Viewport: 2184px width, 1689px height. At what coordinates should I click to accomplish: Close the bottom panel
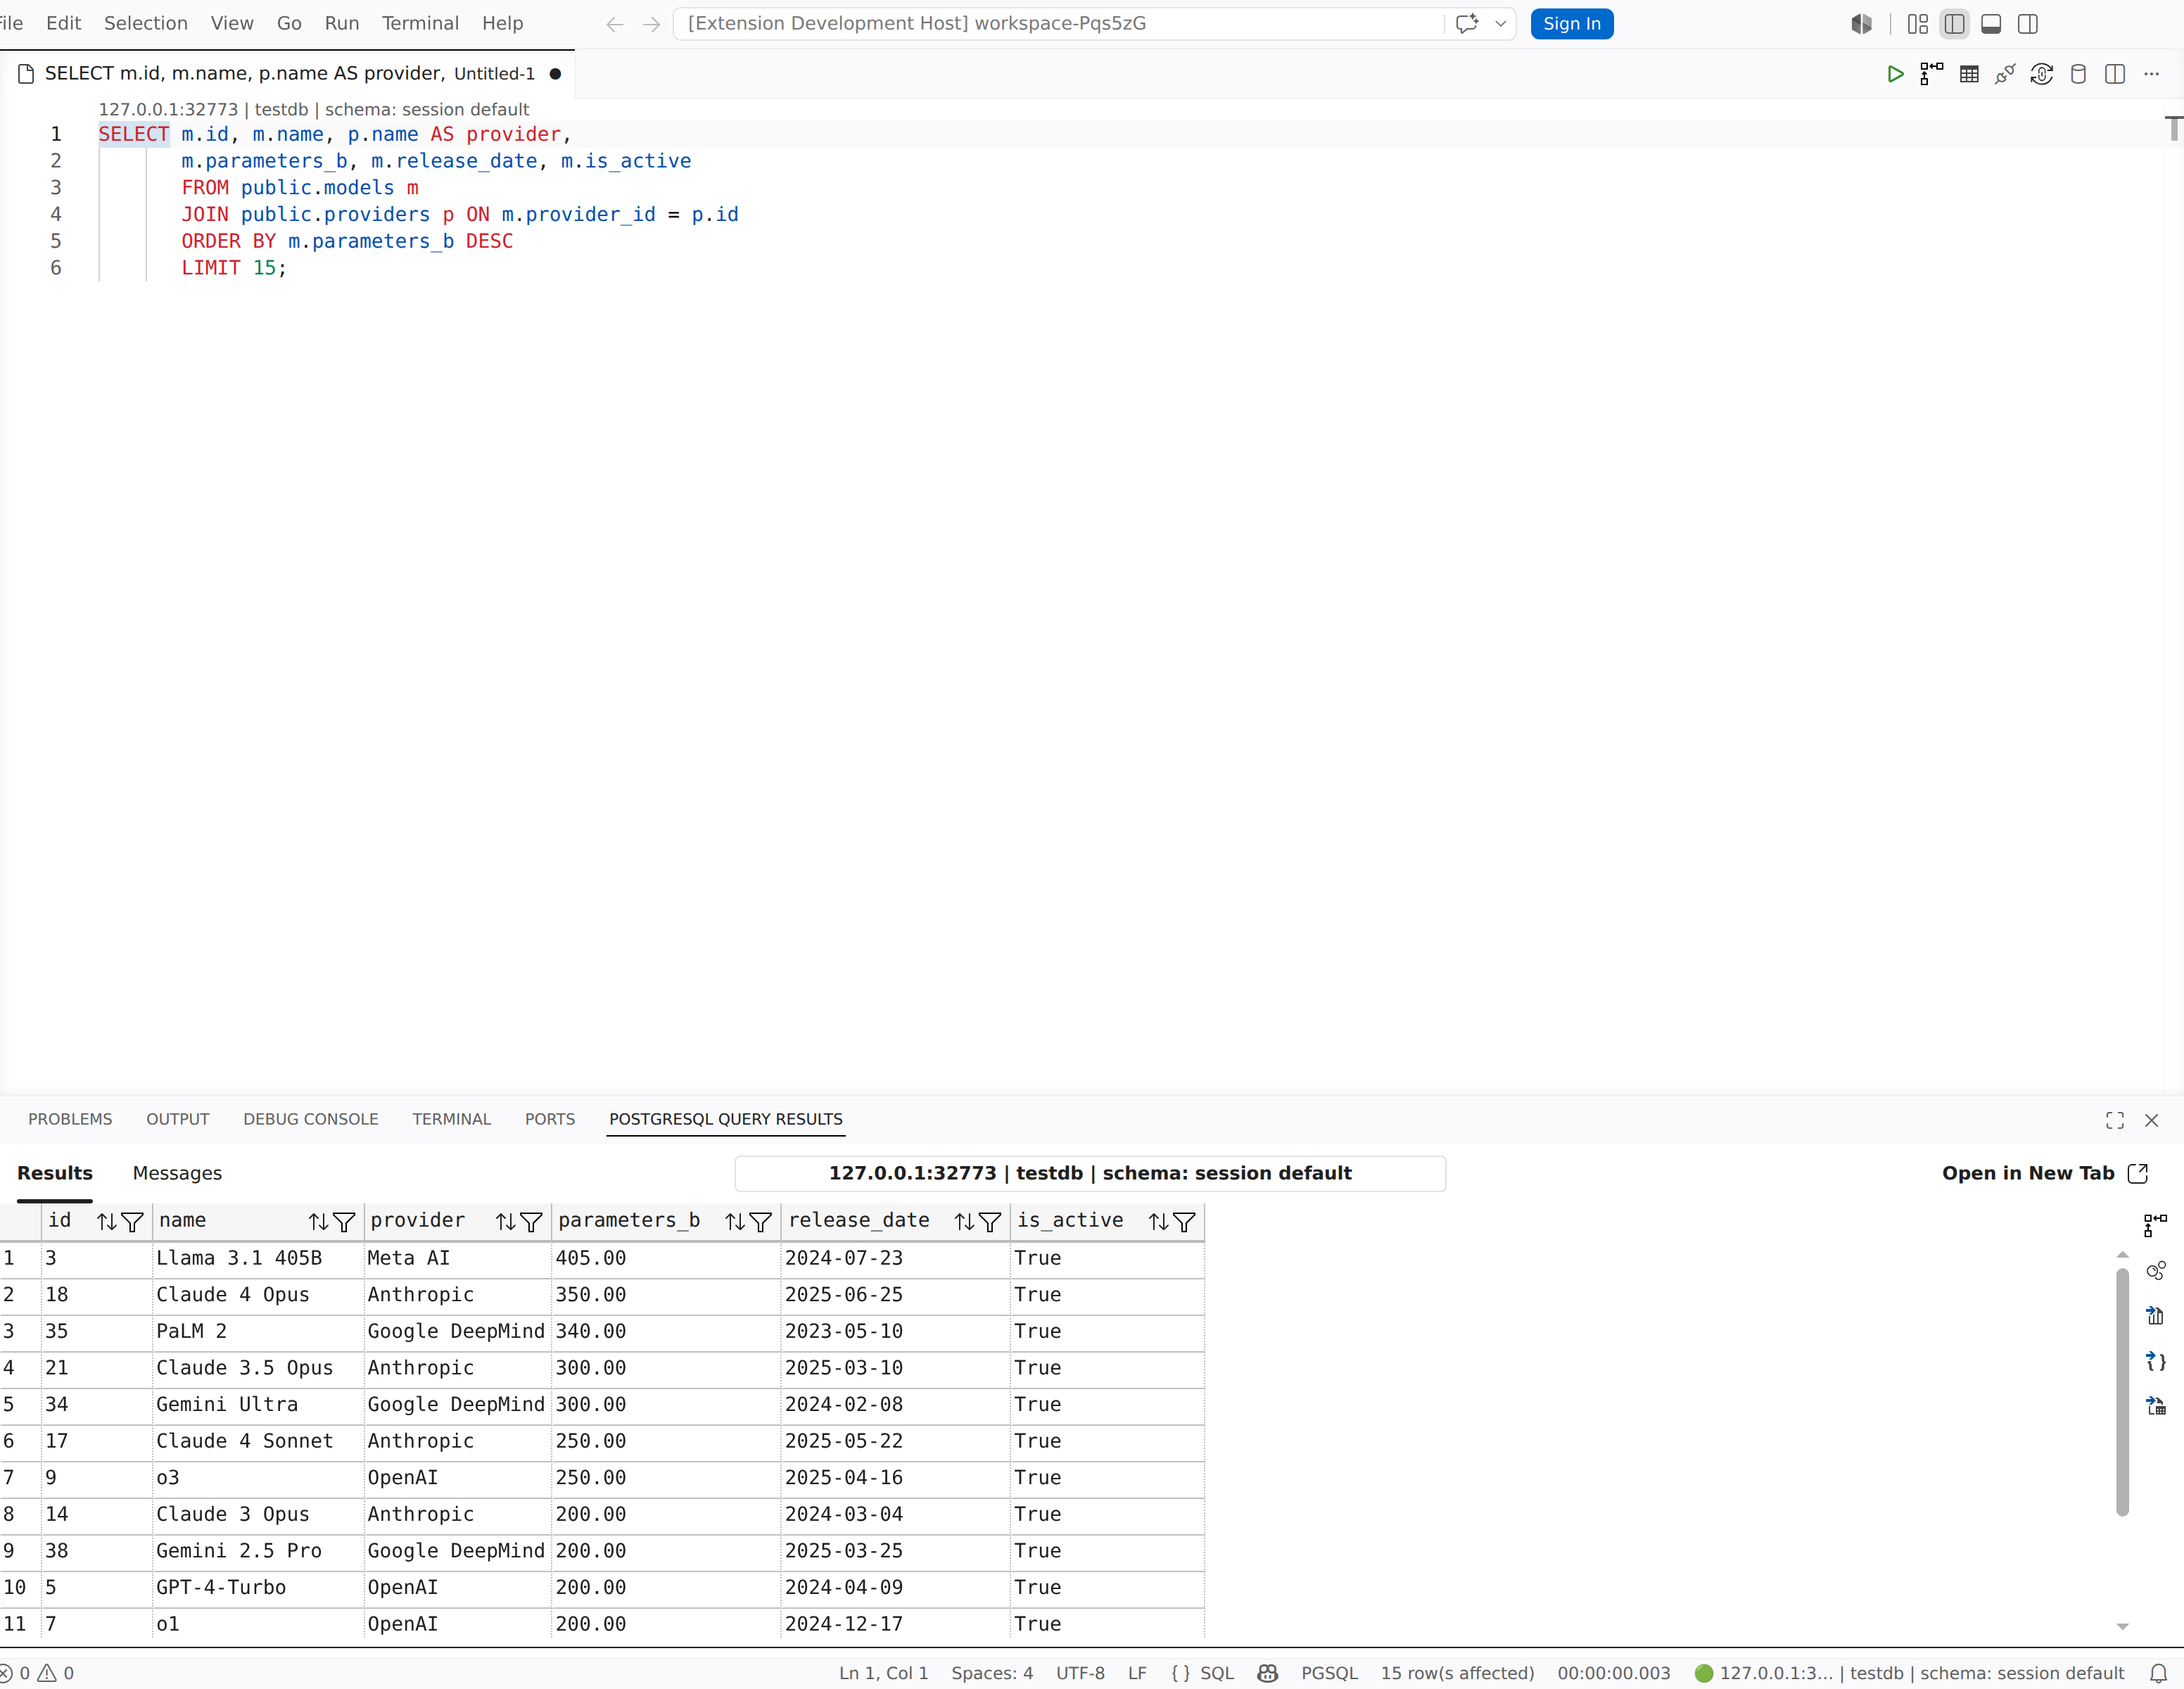click(x=2152, y=1120)
